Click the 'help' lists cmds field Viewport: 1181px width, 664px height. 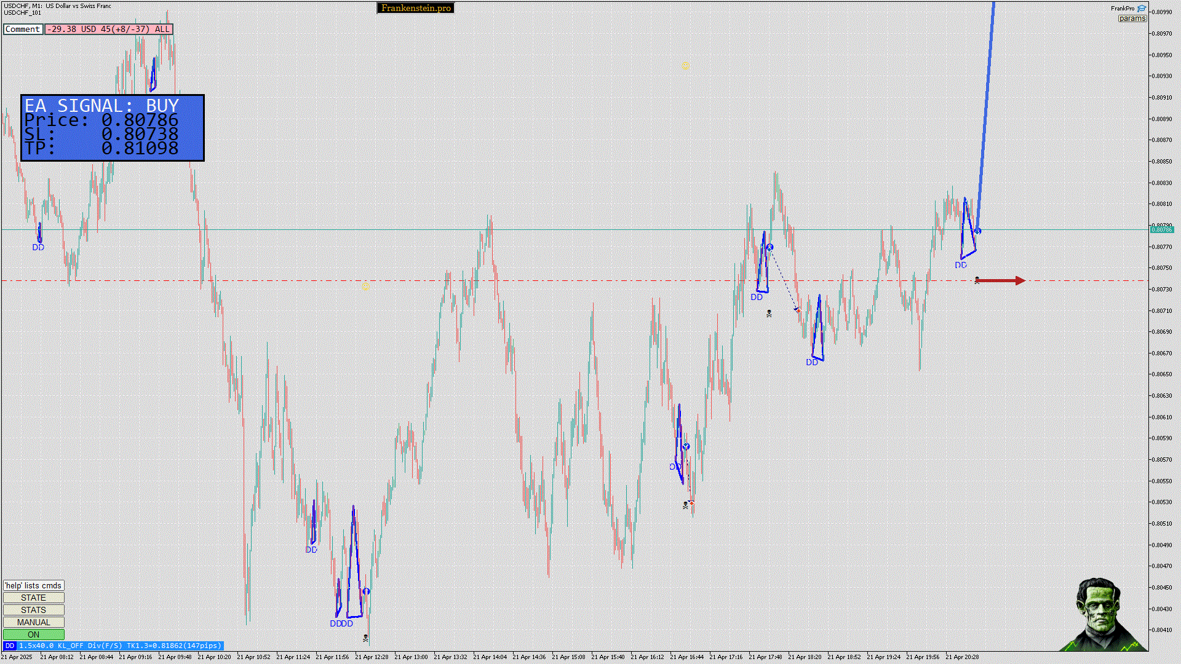pos(33,585)
